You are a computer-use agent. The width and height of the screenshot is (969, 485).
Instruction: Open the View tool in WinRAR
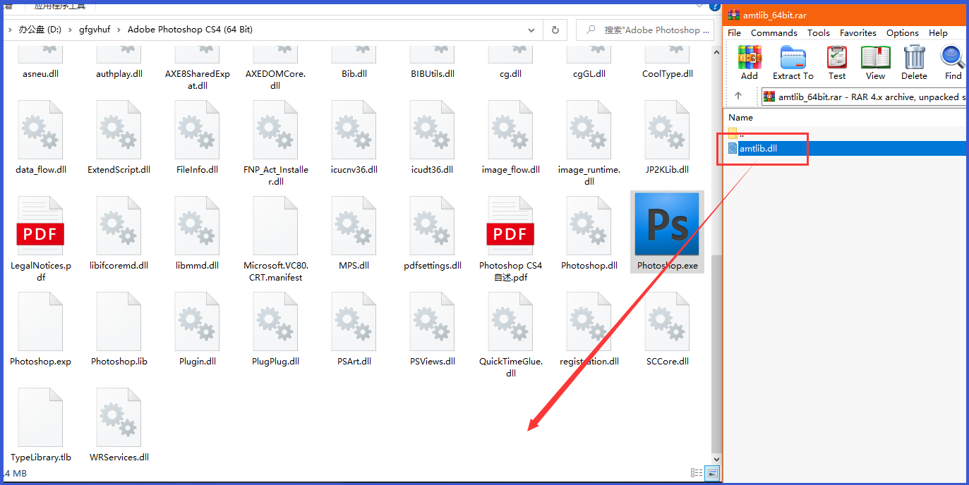coord(875,62)
